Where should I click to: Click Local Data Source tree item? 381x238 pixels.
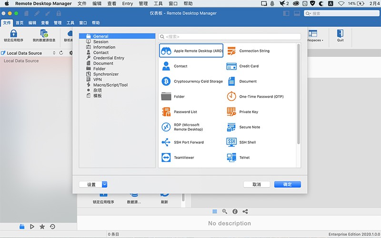tap(21, 61)
